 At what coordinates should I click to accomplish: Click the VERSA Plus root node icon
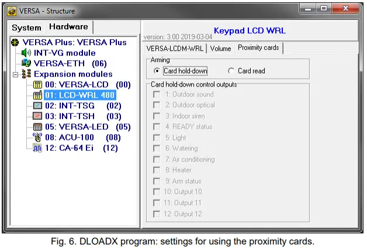click(x=15, y=42)
